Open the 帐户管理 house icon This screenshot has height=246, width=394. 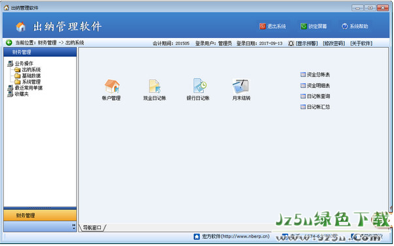pos(112,86)
